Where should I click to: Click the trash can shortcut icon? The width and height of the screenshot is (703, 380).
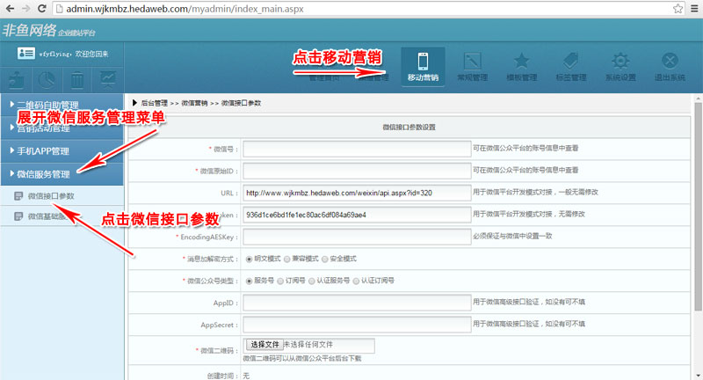pyautogui.click(x=77, y=79)
